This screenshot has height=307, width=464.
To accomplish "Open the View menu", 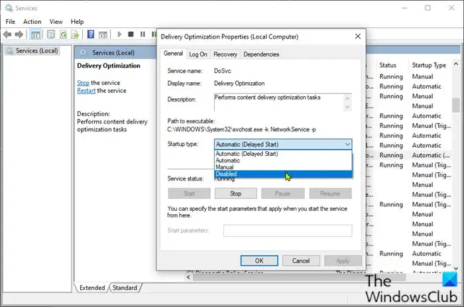I will [56, 22].
